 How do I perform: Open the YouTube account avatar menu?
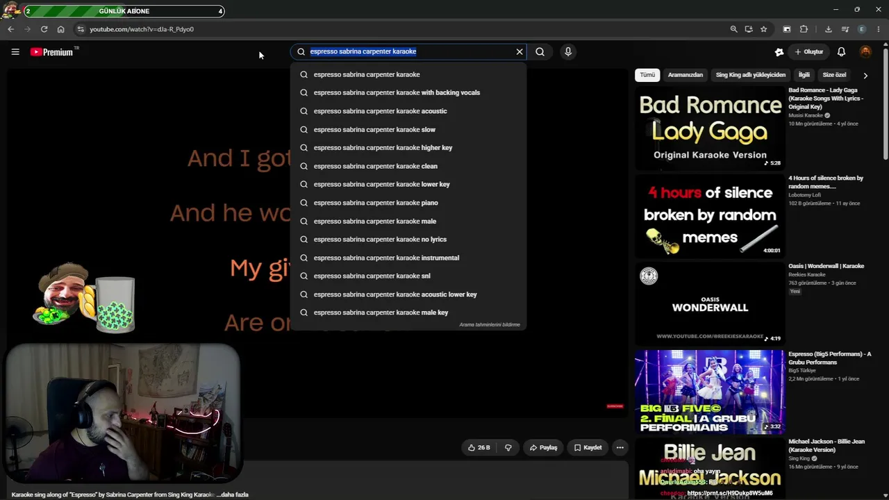865,52
